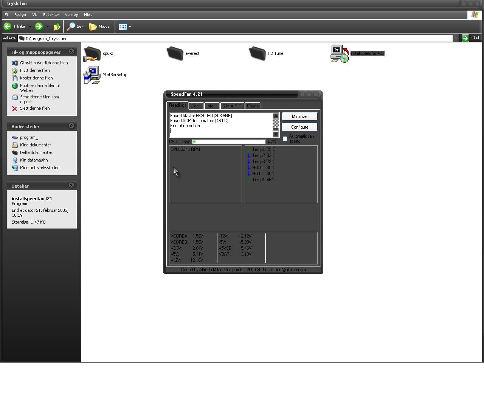Open the Hjelp menu
Screen dimensions: 484x401
88,15
